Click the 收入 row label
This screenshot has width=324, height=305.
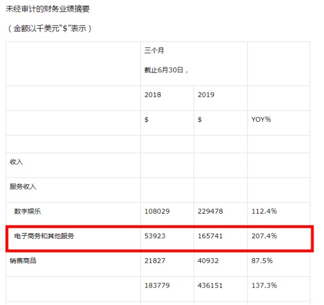pos(16,162)
